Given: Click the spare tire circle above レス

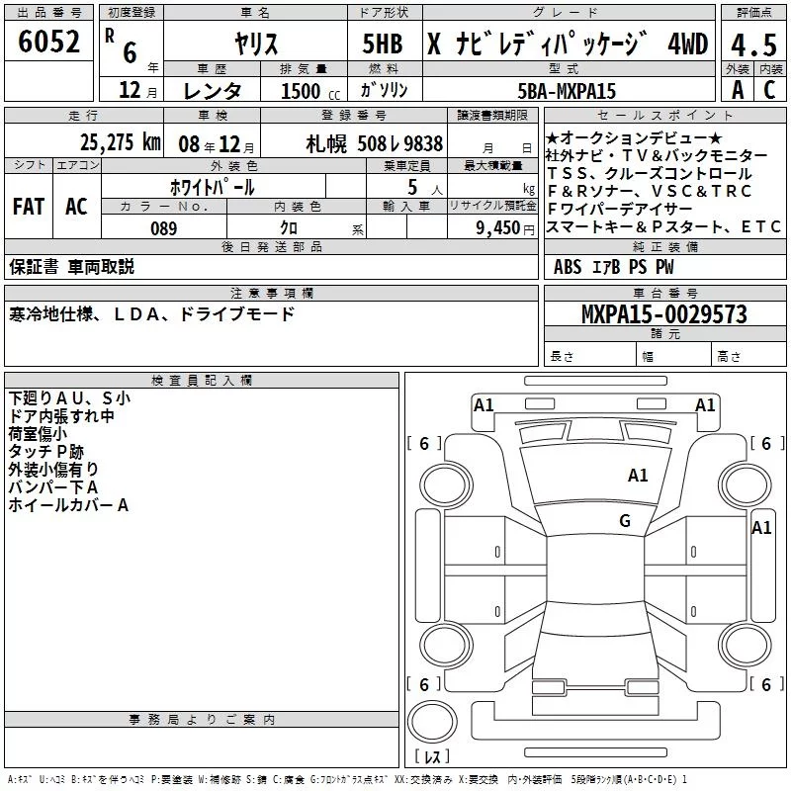Looking at the screenshot, I should [432, 721].
